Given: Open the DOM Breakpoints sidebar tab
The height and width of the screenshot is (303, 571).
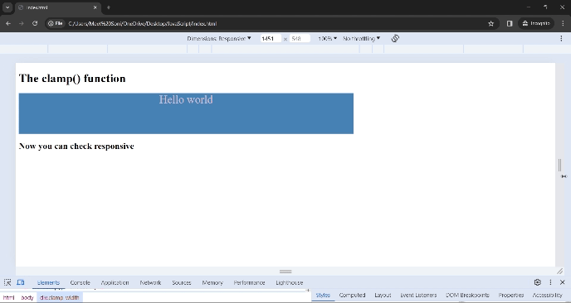Looking at the screenshot, I should pos(467,296).
